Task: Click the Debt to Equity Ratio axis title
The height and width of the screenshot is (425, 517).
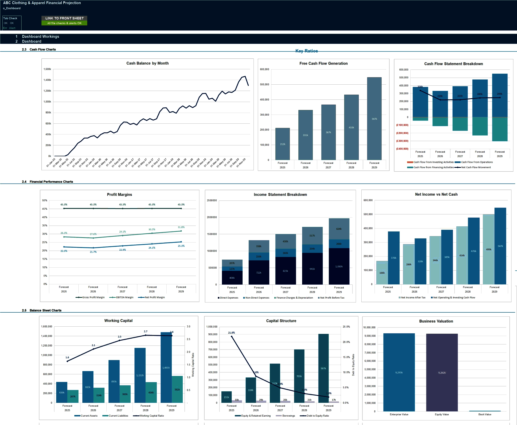Action: coord(353,365)
